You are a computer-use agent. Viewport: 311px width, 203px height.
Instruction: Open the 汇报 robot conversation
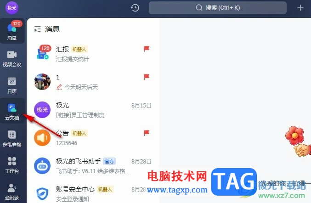pos(93,54)
